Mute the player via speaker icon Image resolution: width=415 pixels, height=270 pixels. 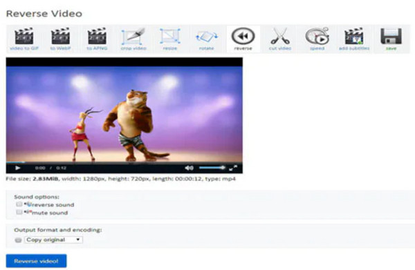[189, 168]
